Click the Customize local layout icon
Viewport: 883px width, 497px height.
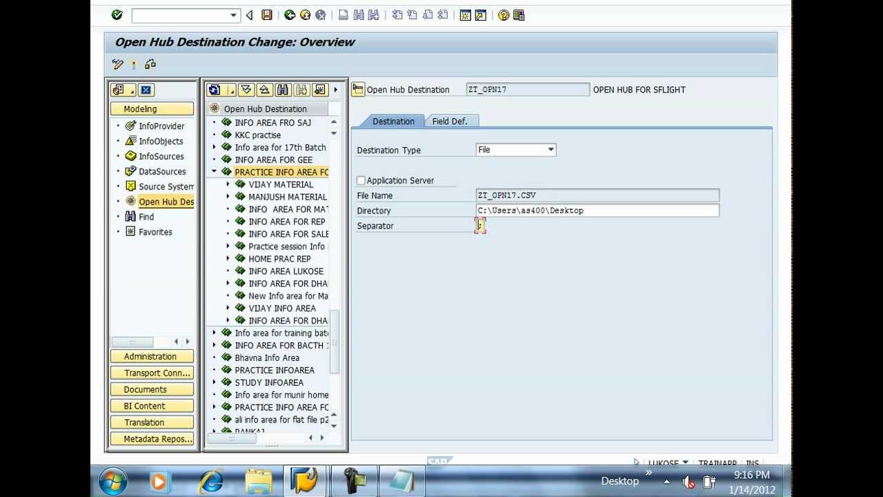[519, 14]
